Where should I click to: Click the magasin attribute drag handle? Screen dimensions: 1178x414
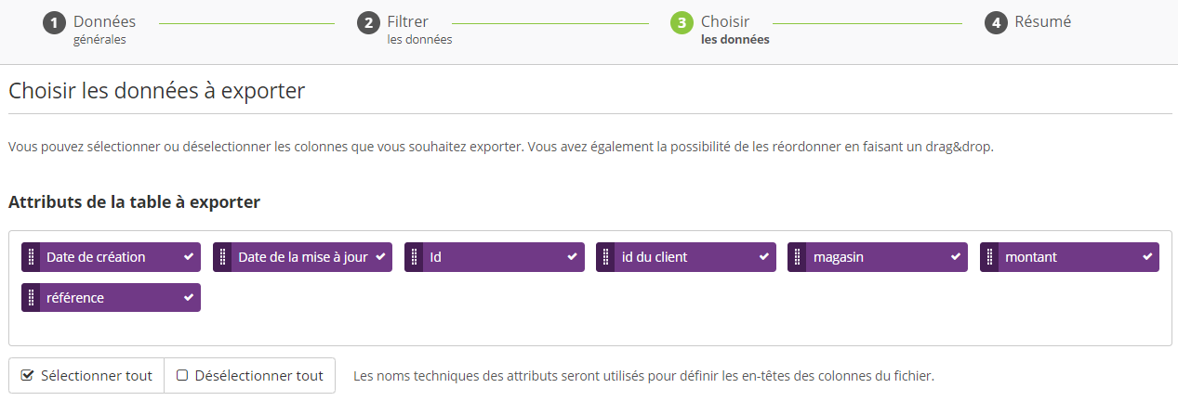point(797,257)
